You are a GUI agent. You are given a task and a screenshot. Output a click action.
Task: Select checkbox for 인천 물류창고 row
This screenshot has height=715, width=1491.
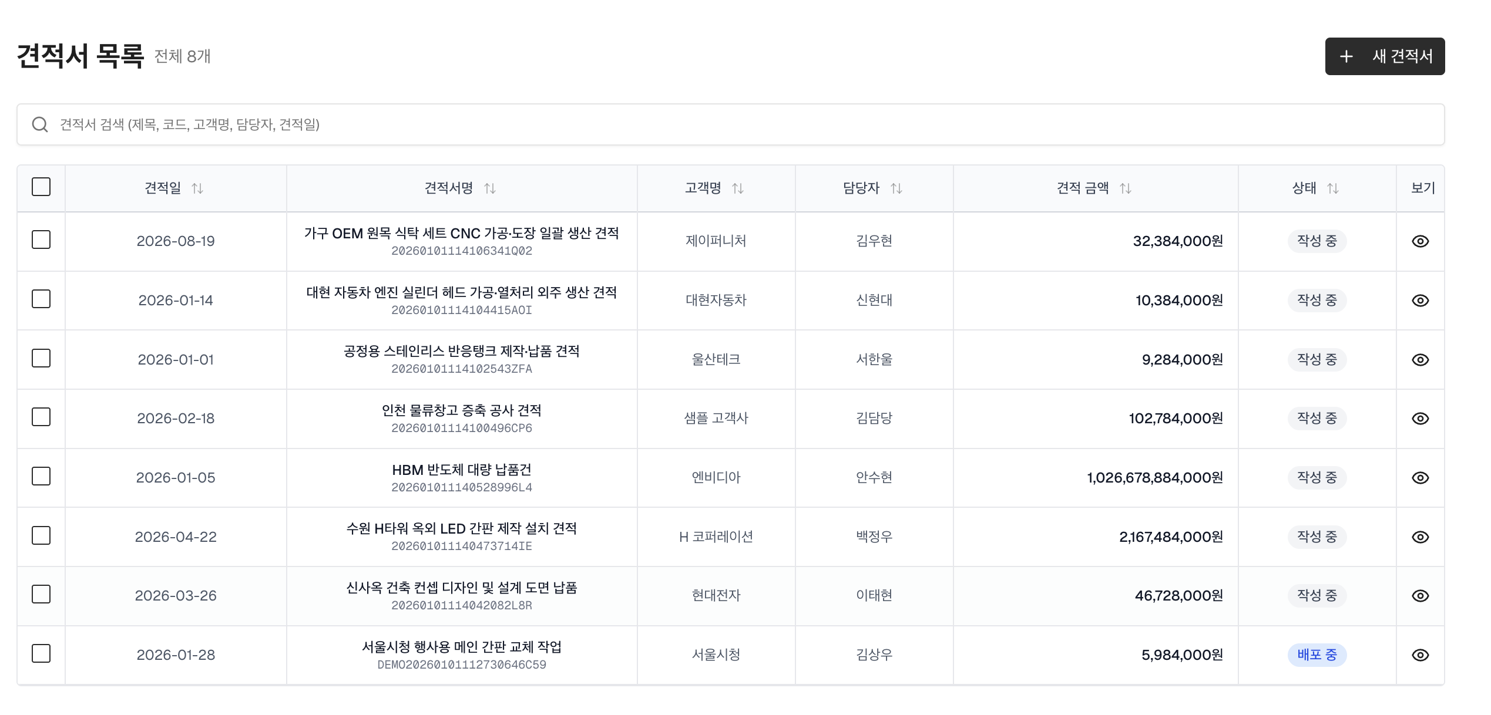coord(41,417)
